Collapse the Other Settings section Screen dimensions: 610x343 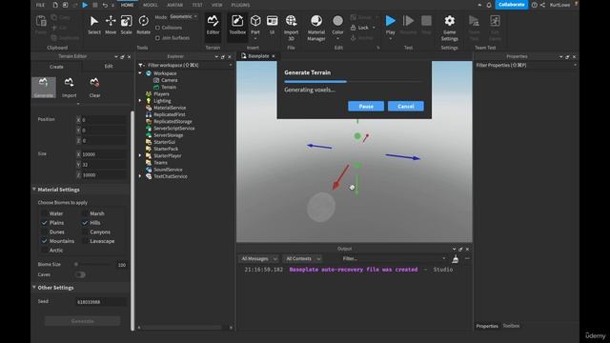pyautogui.click(x=34, y=288)
